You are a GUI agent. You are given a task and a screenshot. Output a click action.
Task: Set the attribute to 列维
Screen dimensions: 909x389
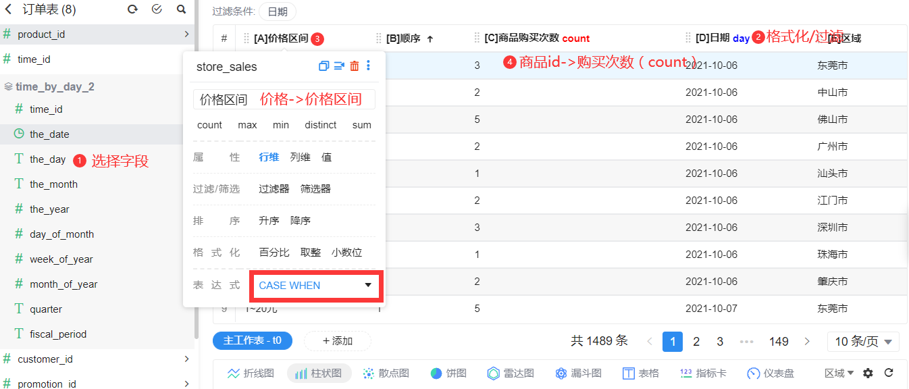300,157
